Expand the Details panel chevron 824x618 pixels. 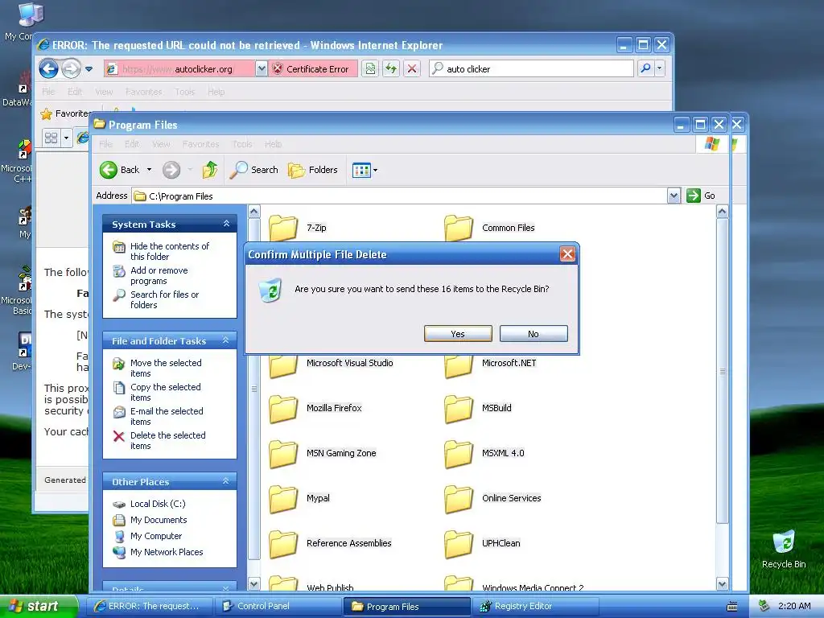point(226,588)
